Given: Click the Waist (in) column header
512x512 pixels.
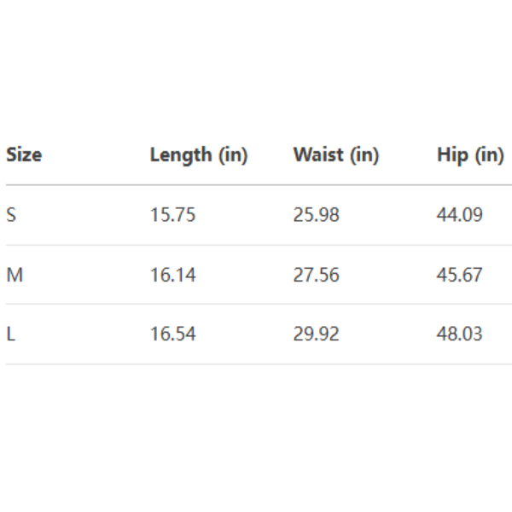Looking at the screenshot, I should [x=336, y=155].
